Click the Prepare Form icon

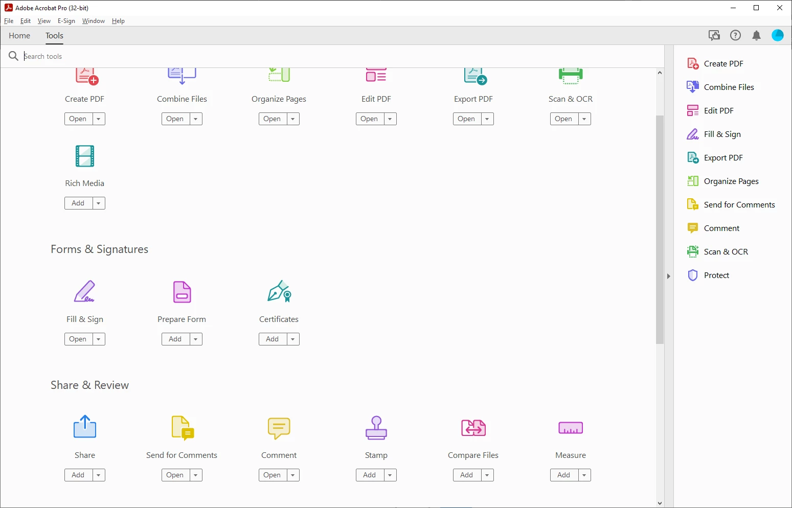point(182,292)
